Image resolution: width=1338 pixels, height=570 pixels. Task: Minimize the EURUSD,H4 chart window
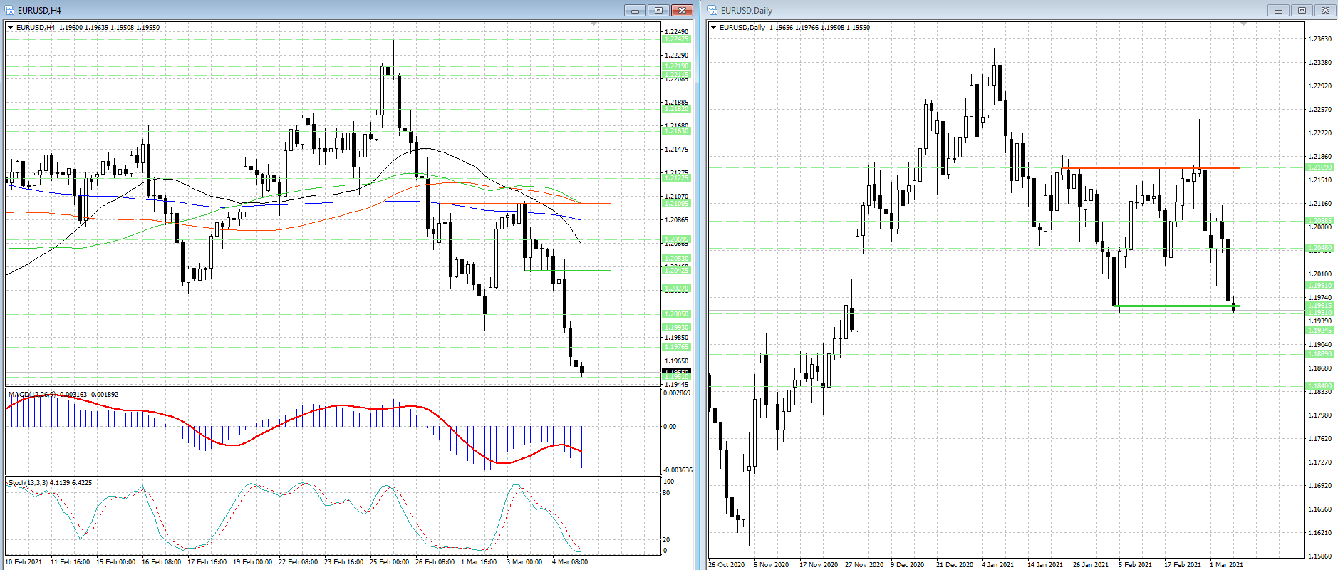[x=635, y=10]
